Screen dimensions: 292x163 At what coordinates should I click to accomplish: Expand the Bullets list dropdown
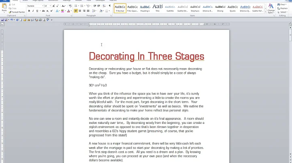click(79, 6)
